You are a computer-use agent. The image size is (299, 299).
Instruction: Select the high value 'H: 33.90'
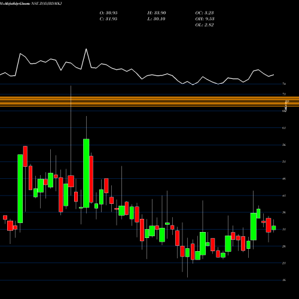[157, 13]
